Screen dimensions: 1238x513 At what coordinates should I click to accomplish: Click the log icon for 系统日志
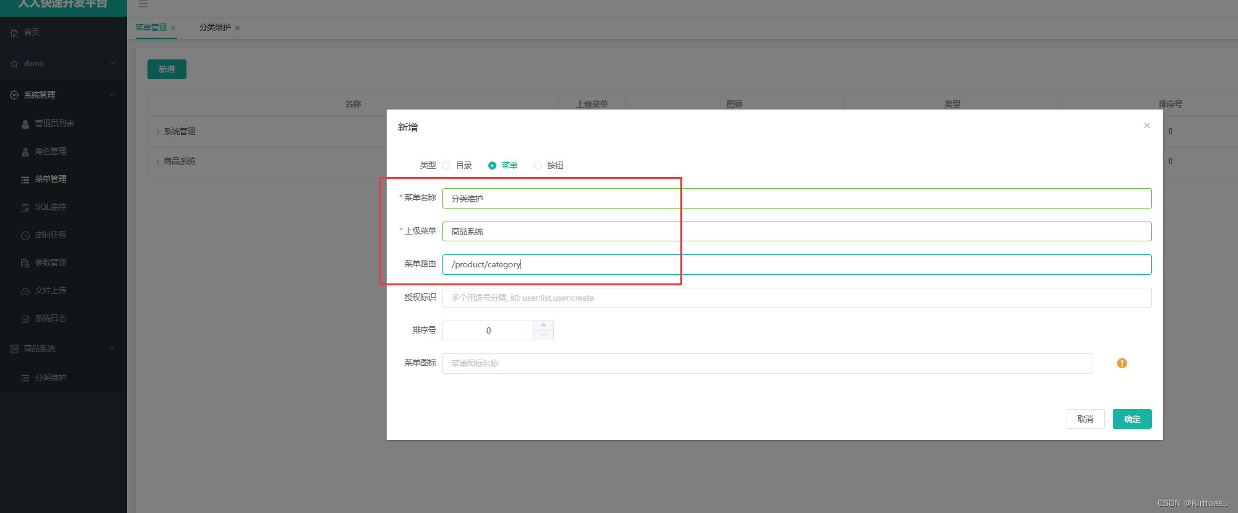coord(25,319)
